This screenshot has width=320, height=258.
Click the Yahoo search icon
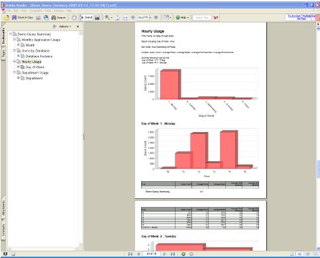(216, 18)
